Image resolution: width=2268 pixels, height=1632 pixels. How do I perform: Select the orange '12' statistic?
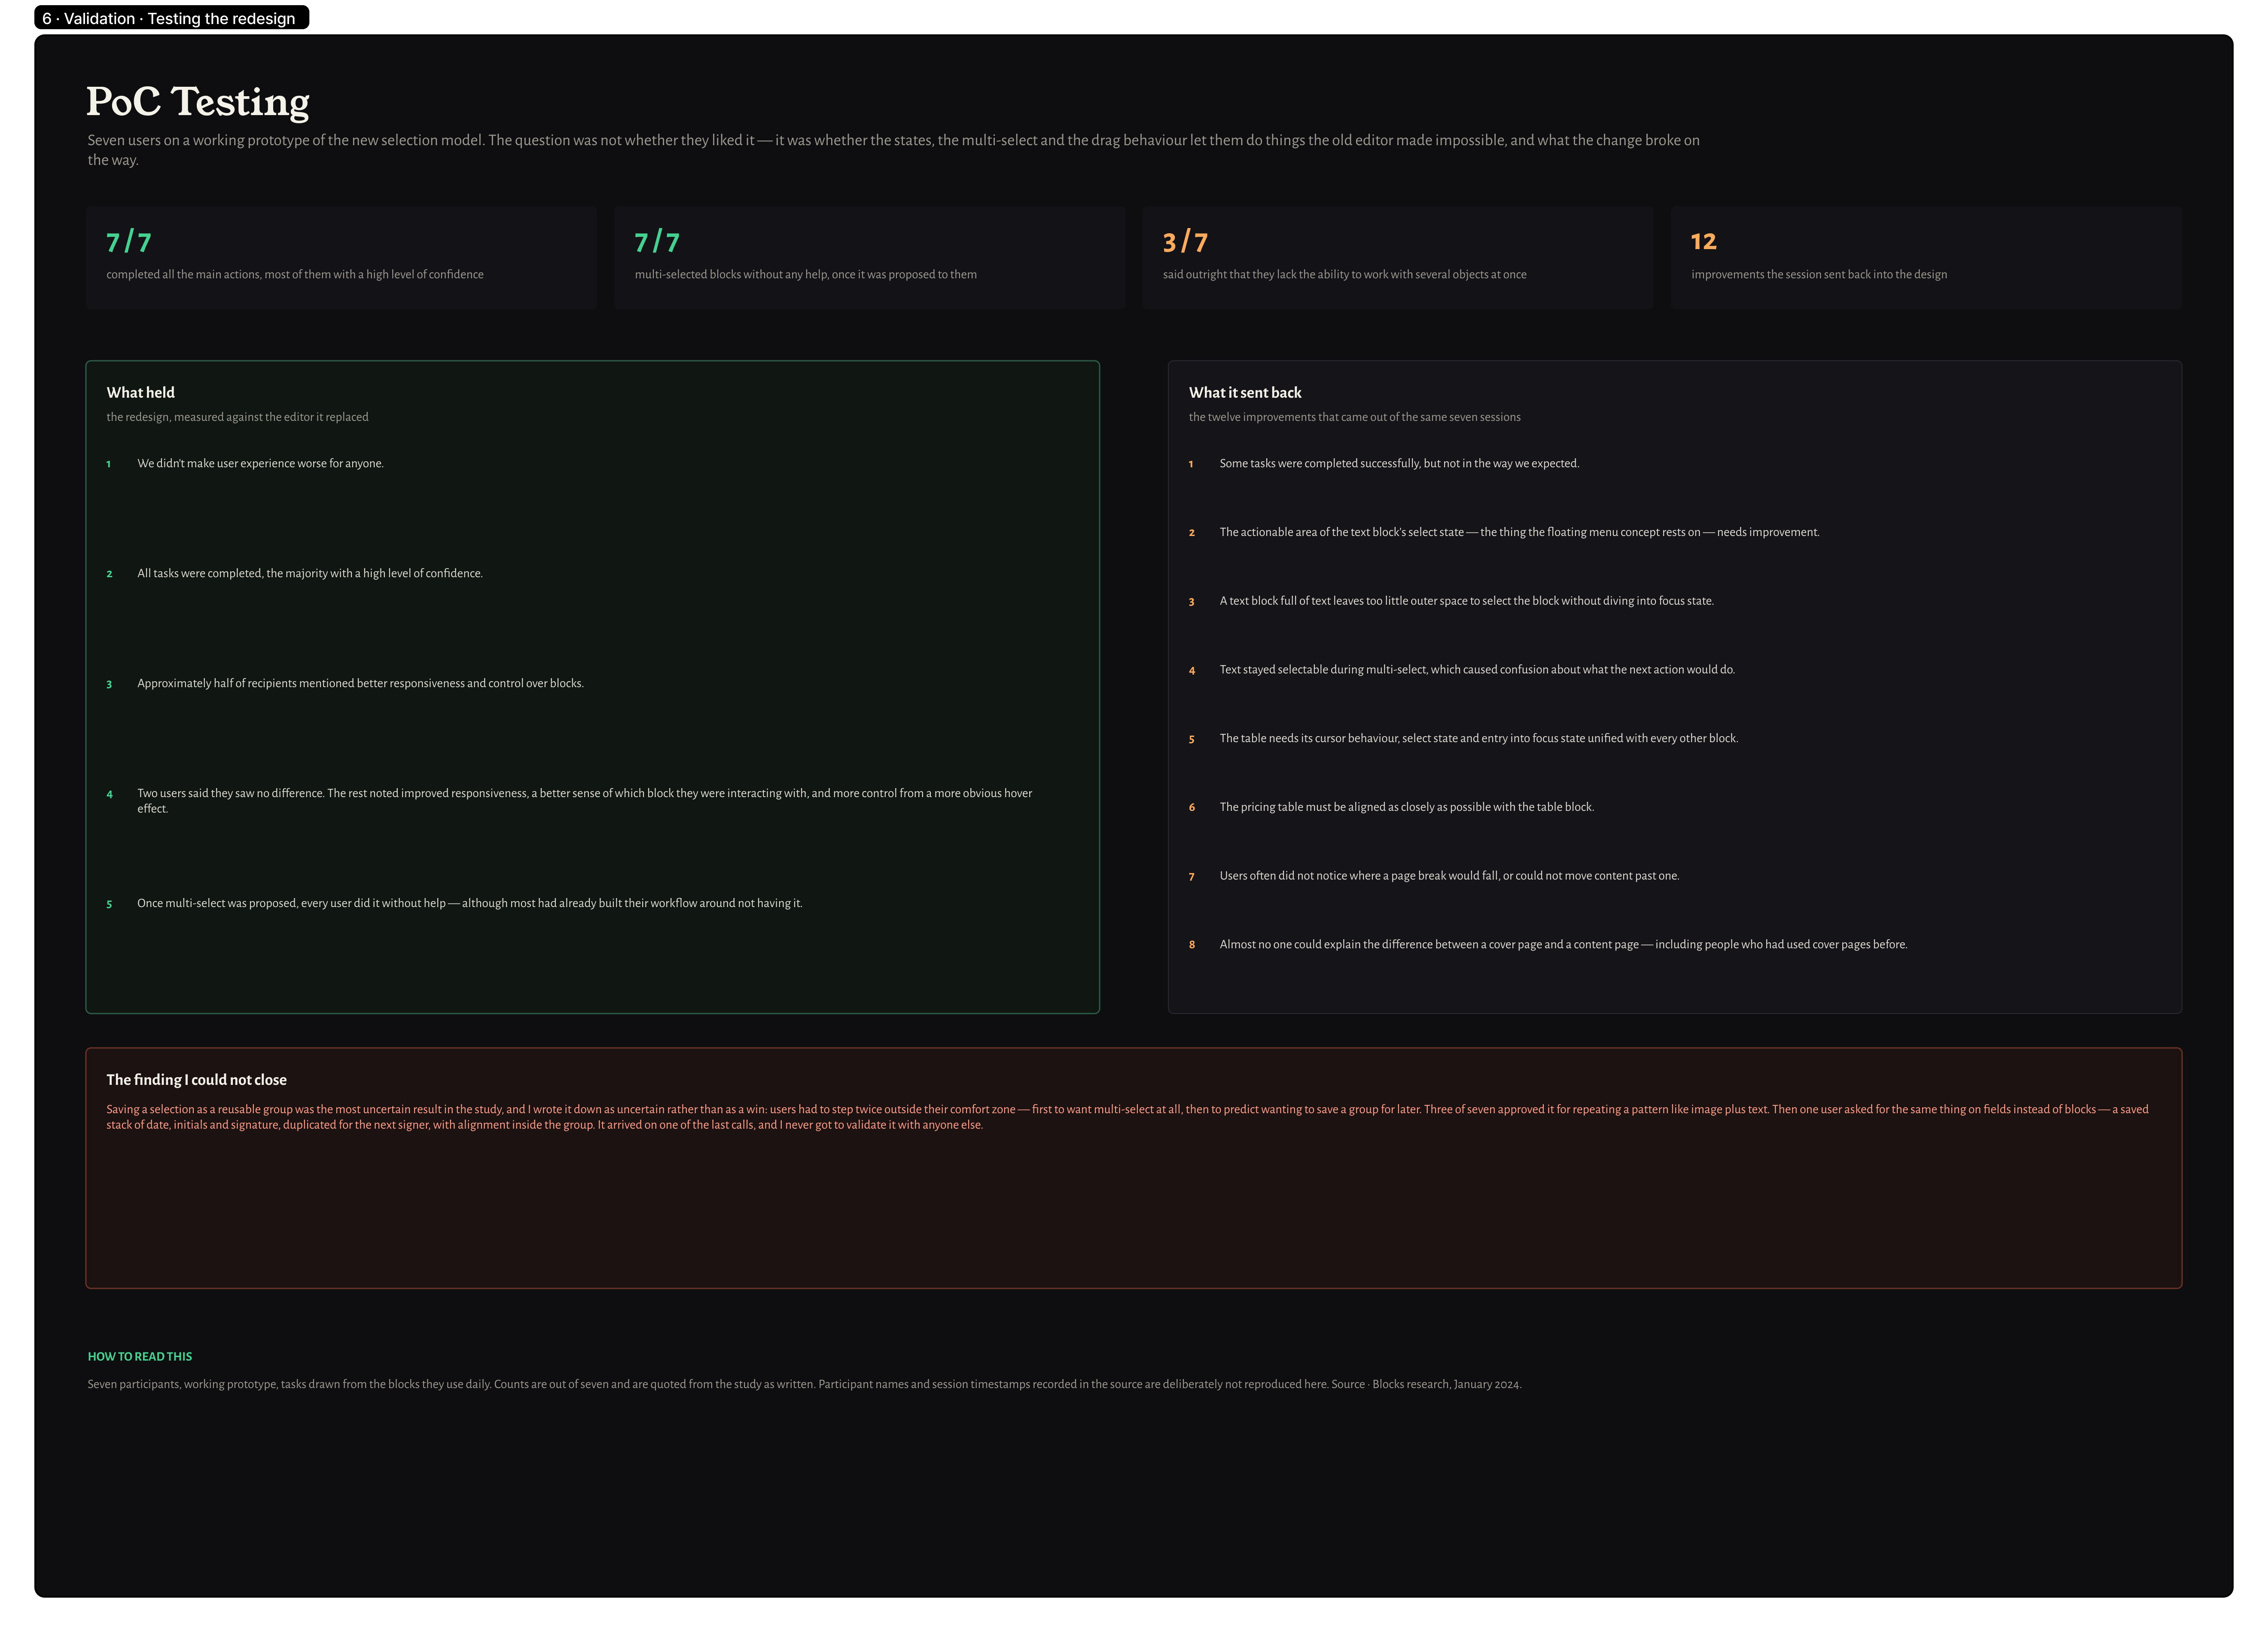coord(1703,242)
